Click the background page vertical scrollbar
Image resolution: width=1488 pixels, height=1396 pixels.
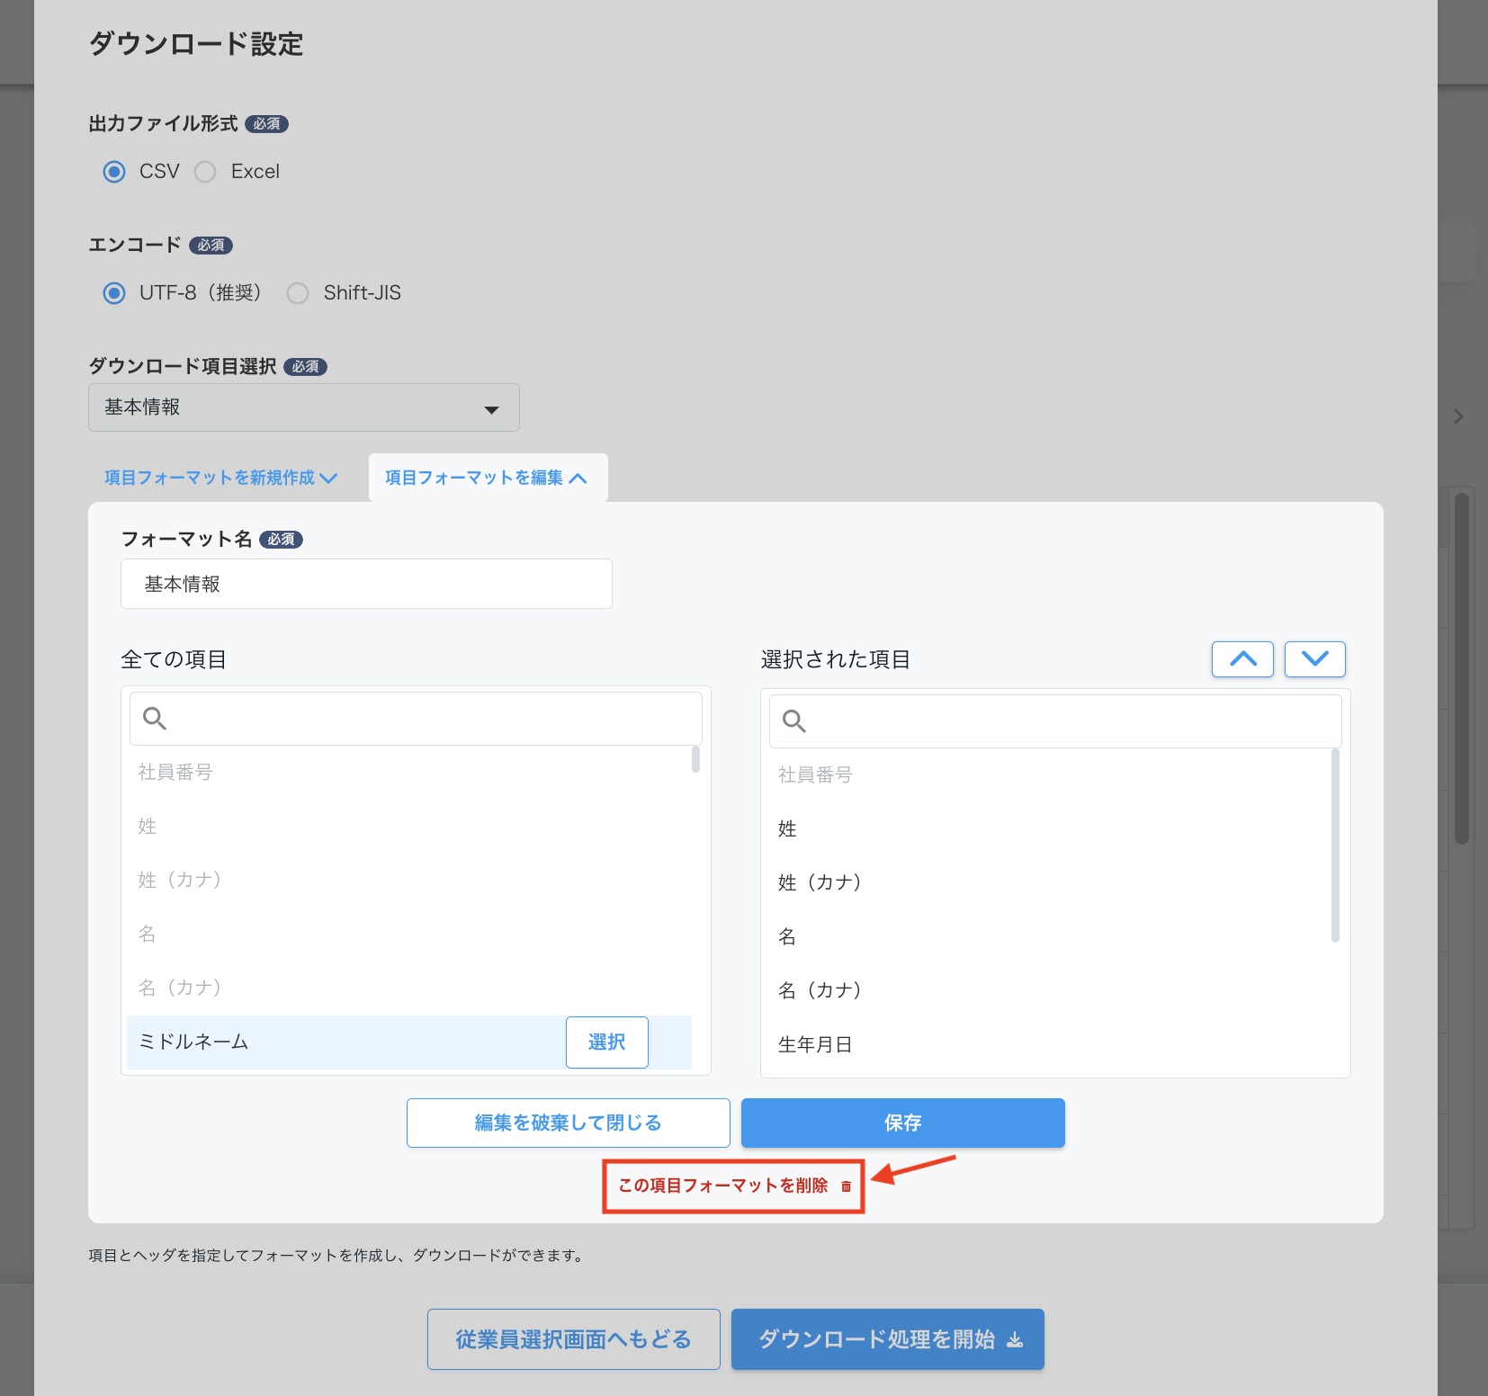1462,667
